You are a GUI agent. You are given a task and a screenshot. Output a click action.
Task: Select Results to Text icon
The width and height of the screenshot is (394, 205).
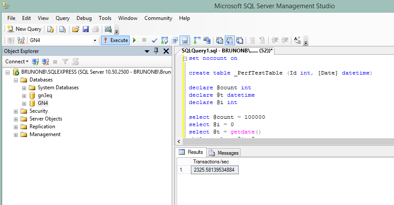pyautogui.click(x=220, y=40)
